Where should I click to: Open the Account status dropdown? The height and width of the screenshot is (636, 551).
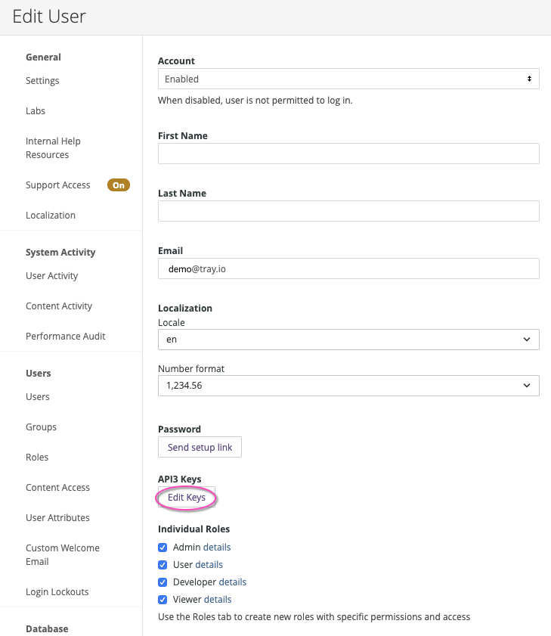[348, 79]
